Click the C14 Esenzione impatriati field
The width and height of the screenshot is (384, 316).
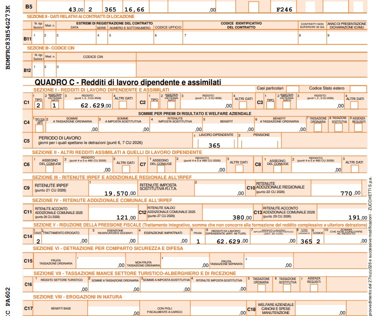[164, 239]
